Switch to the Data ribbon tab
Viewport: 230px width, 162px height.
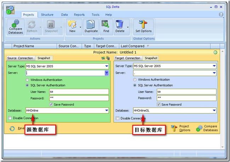tap(64, 15)
